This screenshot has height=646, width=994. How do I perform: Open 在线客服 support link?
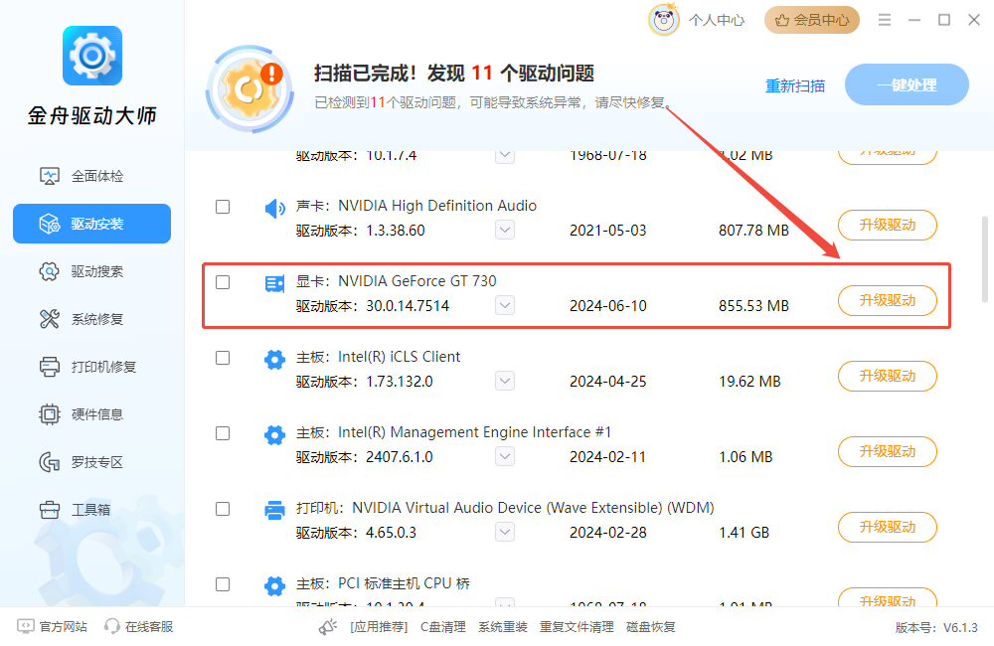point(149,627)
